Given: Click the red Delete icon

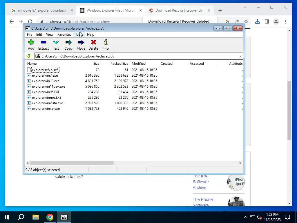Looking at the screenshot, I should click(x=93, y=42).
